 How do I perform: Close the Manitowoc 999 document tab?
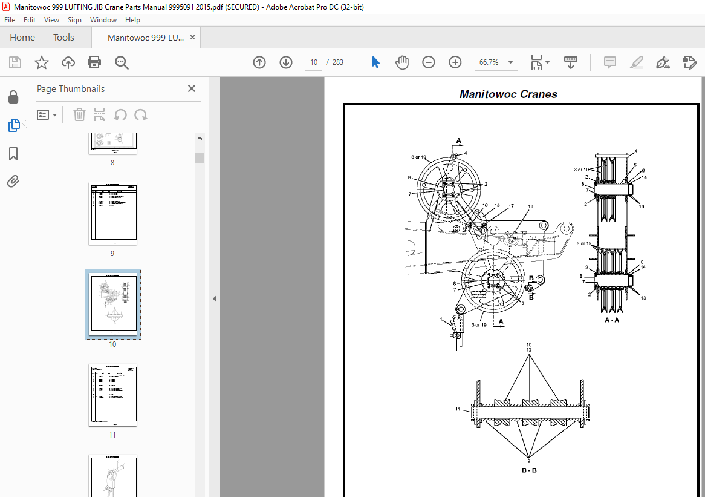(x=192, y=38)
